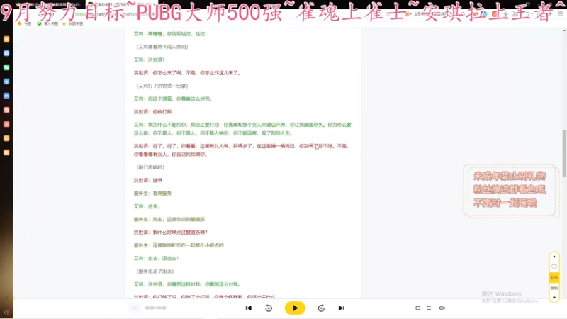Image resolution: width=567 pixels, height=319 pixels.
Task: Click the last yellow sidebar icon
Action: click(x=6, y=152)
